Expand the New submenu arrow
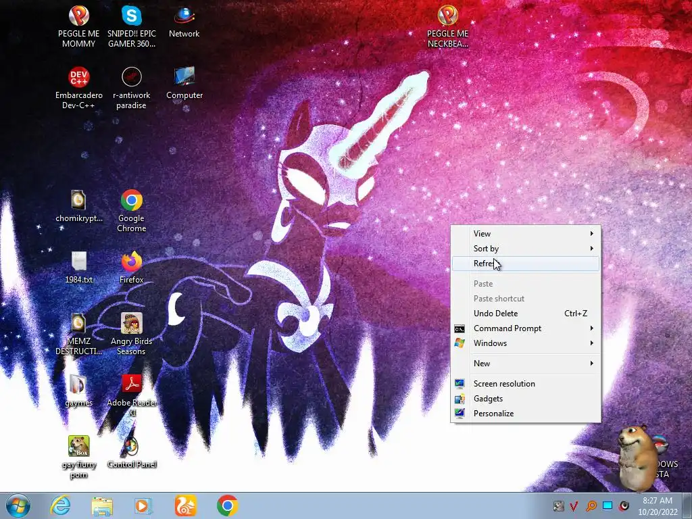This screenshot has height=519, width=692. click(x=592, y=363)
